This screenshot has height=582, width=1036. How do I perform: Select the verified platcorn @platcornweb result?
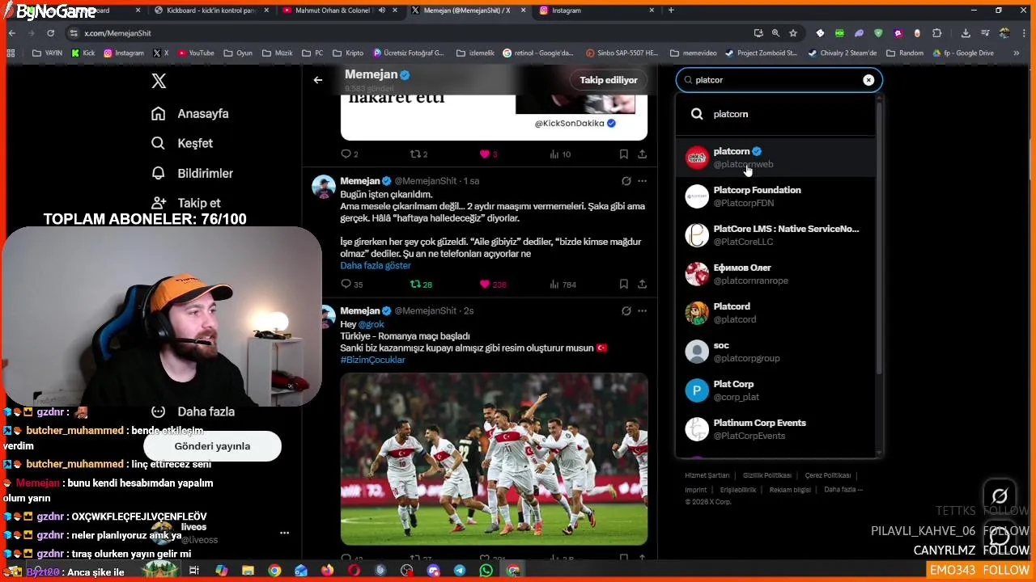[775, 158]
